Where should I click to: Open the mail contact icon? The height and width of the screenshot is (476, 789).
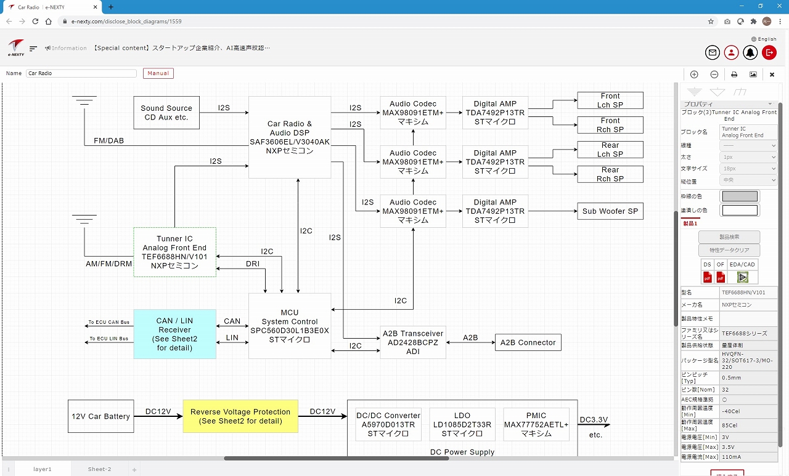(x=713, y=52)
